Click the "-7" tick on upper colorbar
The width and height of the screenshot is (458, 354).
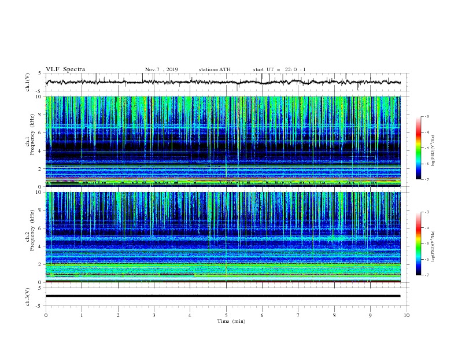point(427,179)
